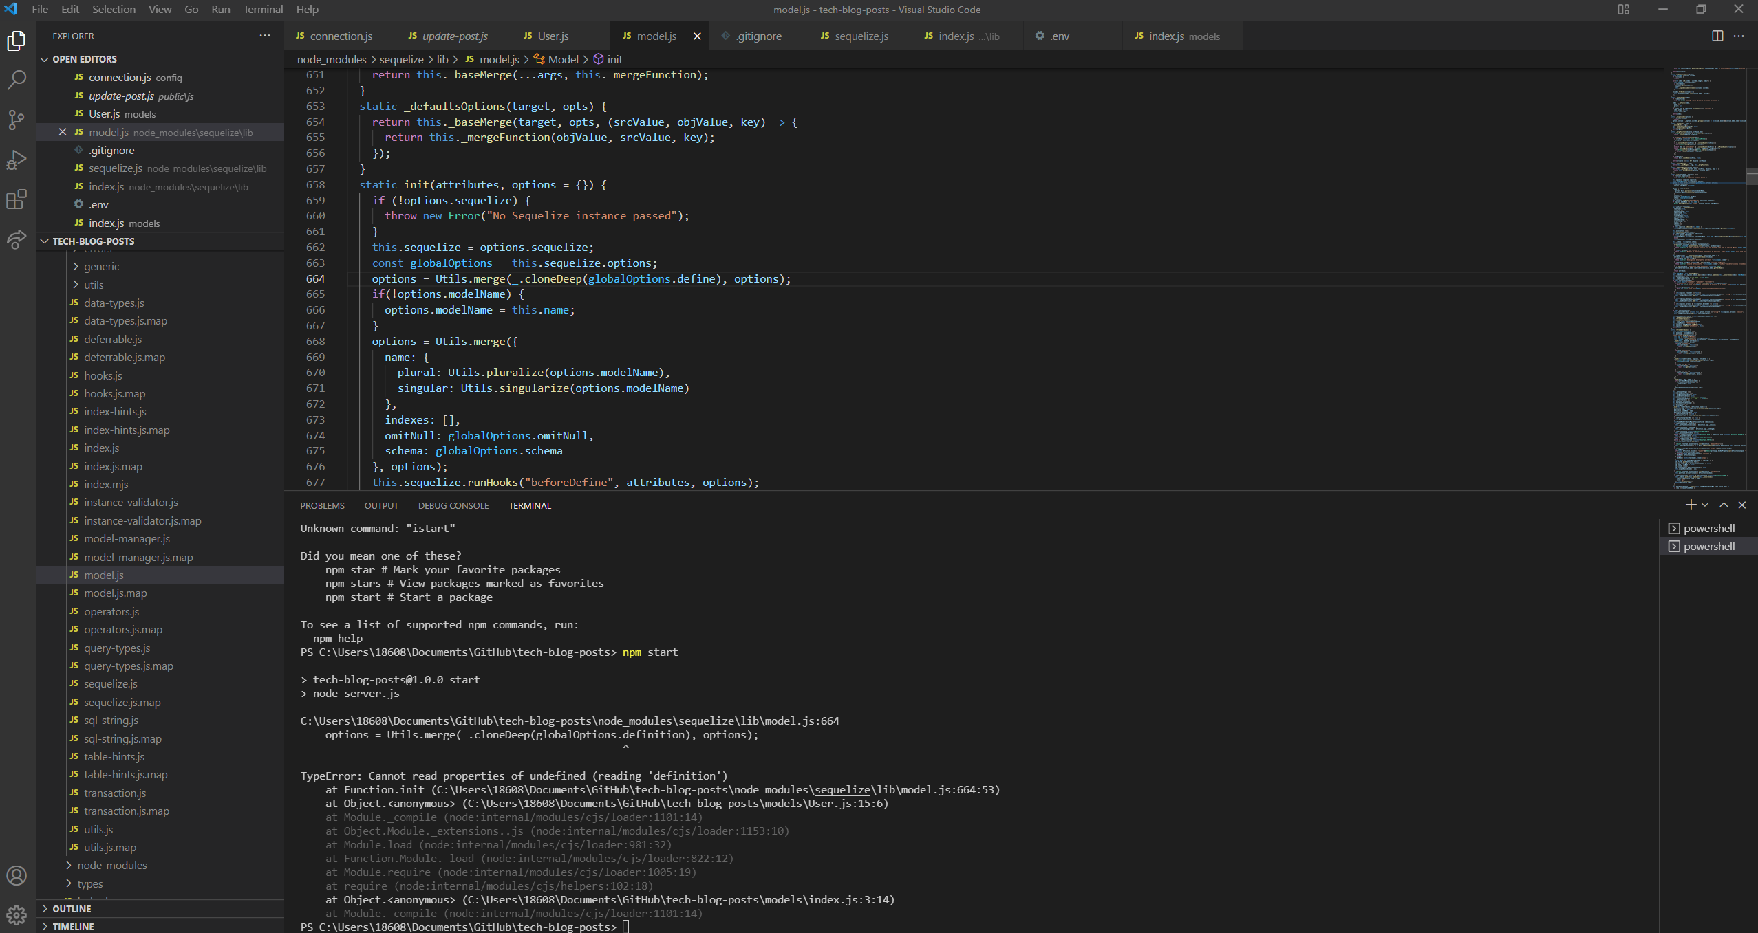1758x933 pixels.
Task: Open the terminal launch profile dropdown
Action: pyautogui.click(x=1705, y=505)
